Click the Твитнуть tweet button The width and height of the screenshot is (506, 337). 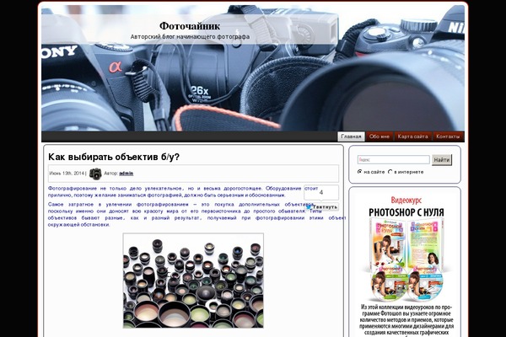(322, 207)
